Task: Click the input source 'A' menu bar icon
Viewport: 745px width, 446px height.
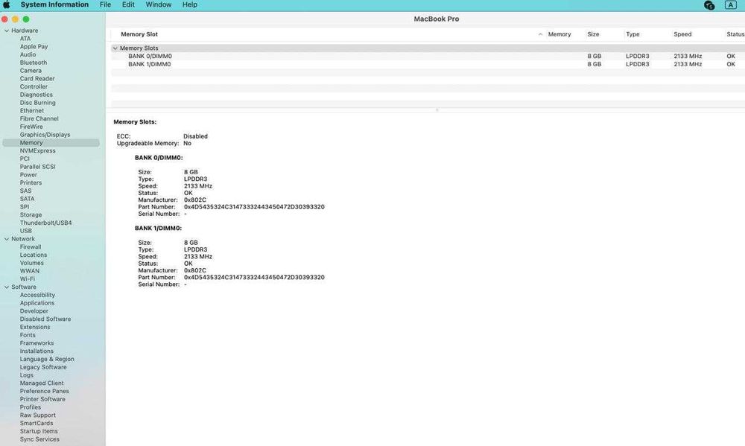Action: click(730, 4)
